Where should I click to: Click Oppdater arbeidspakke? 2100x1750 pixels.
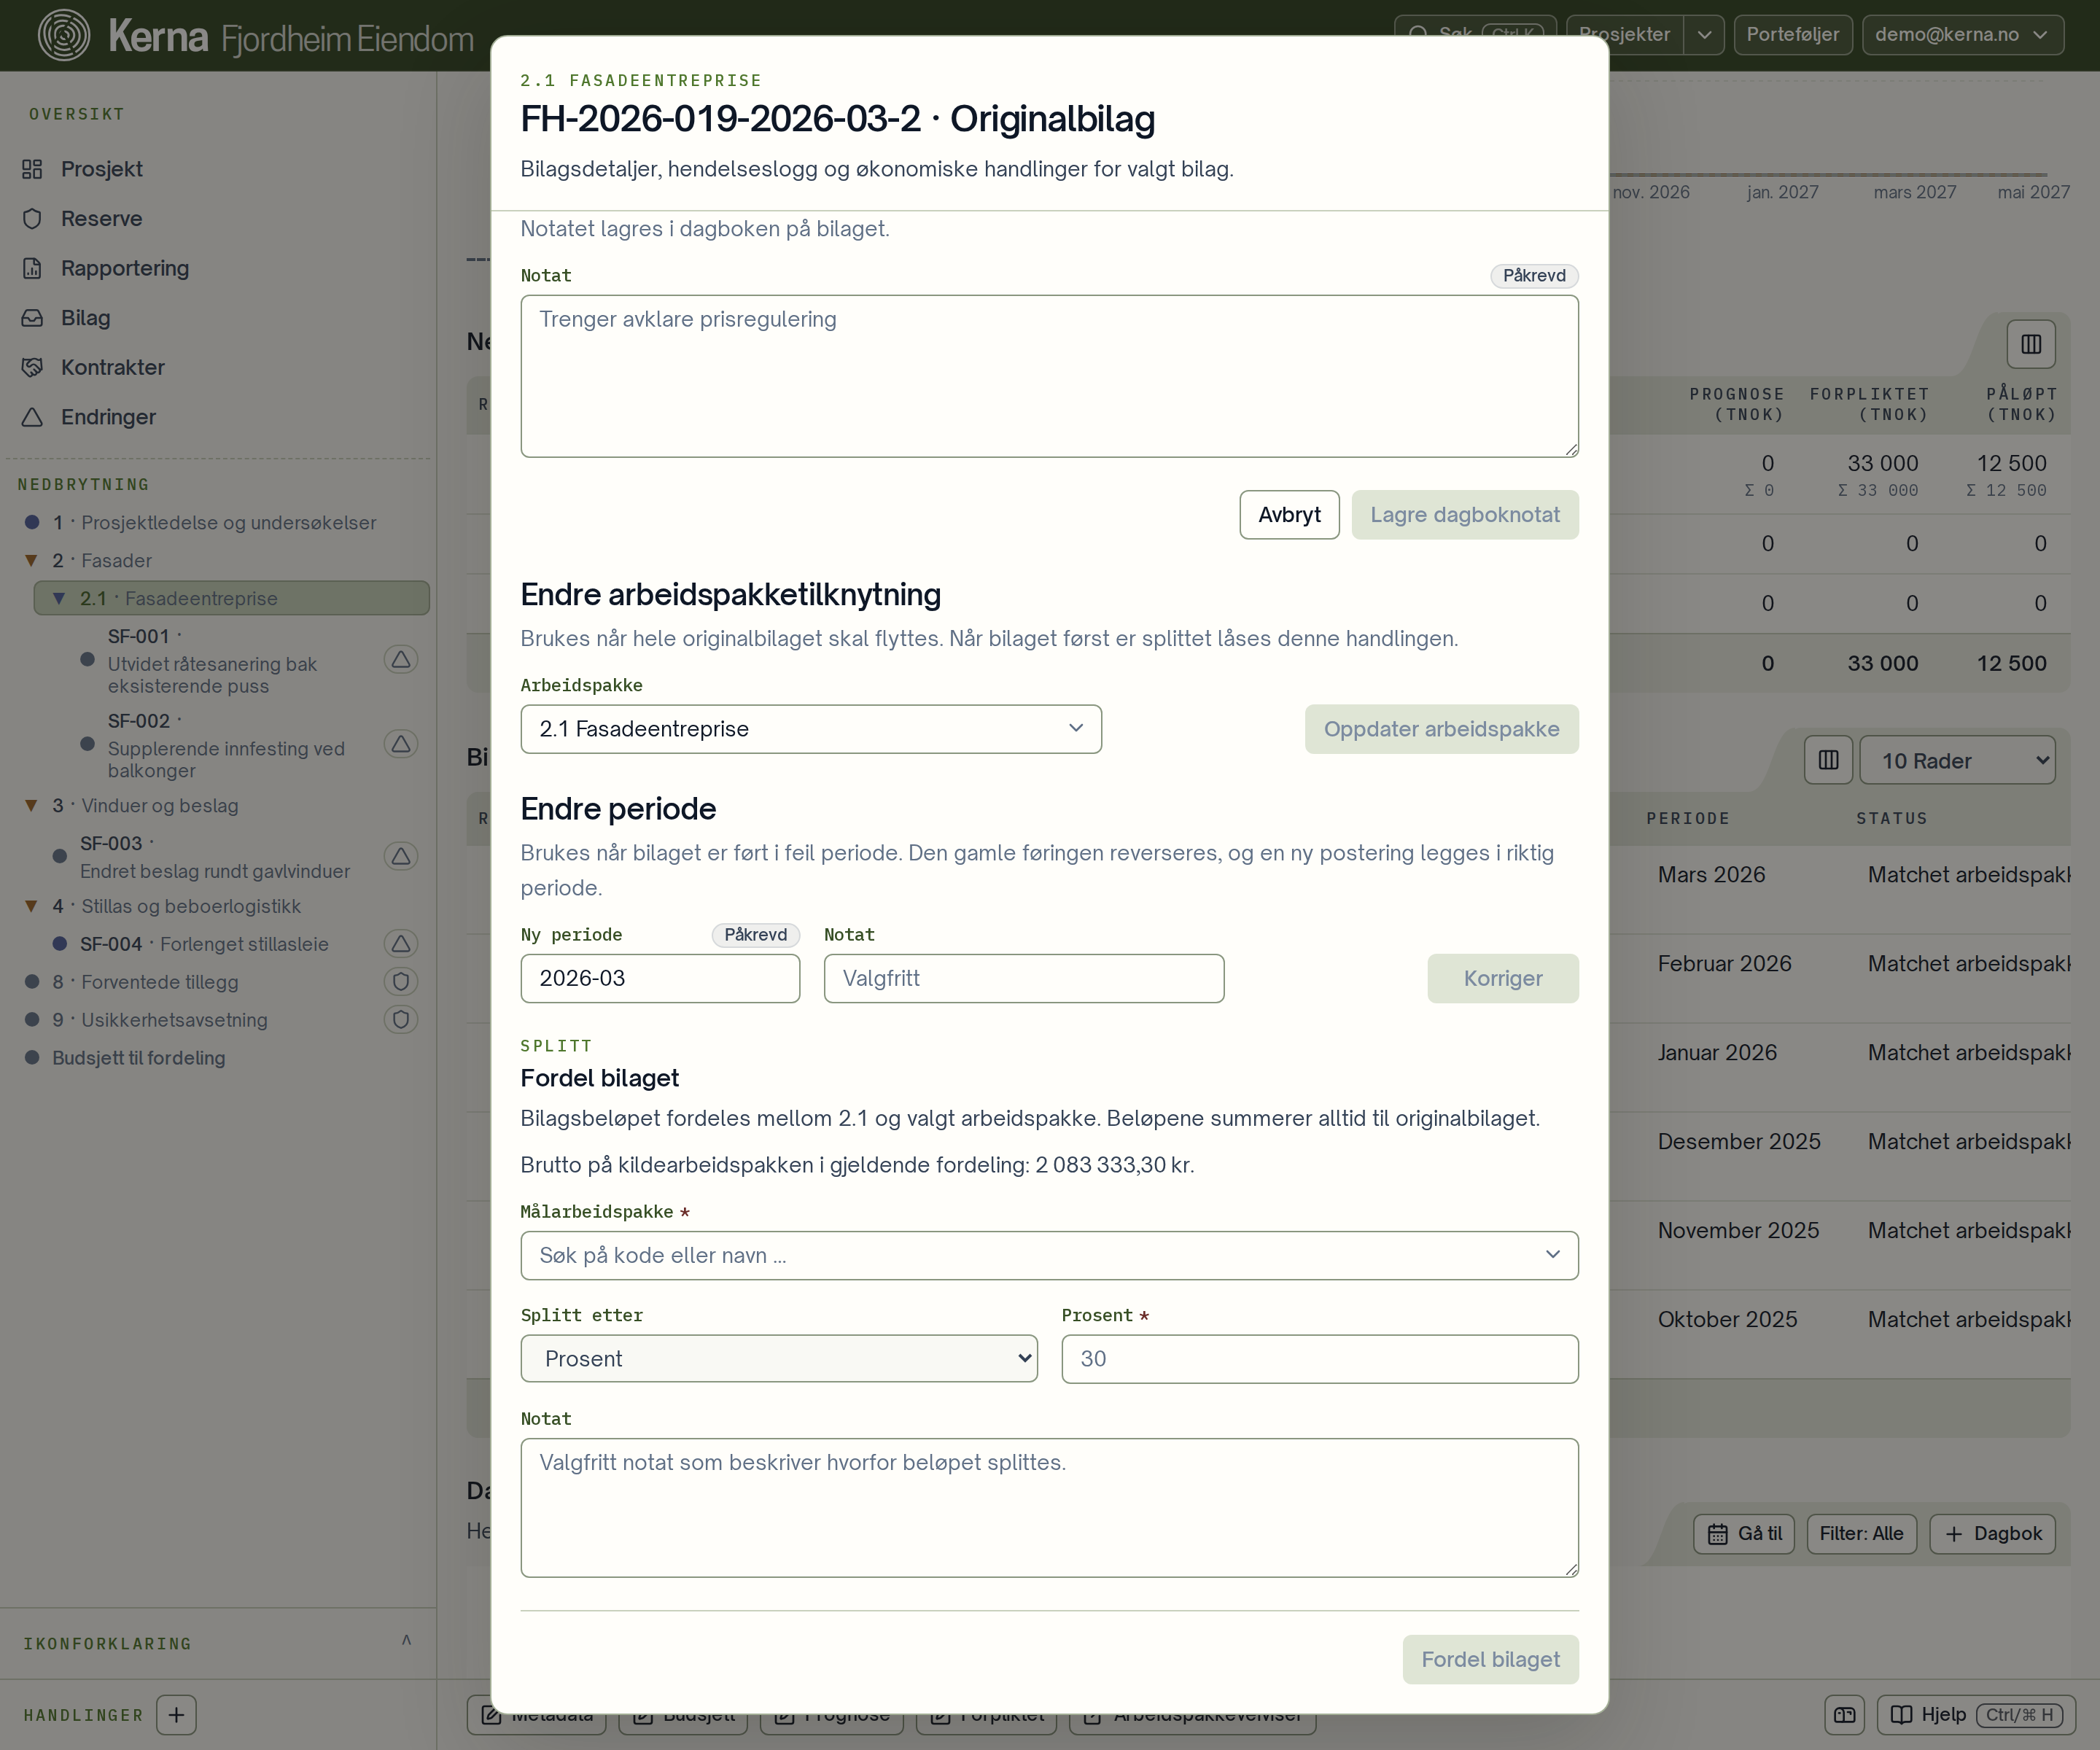[x=1441, y=730]
